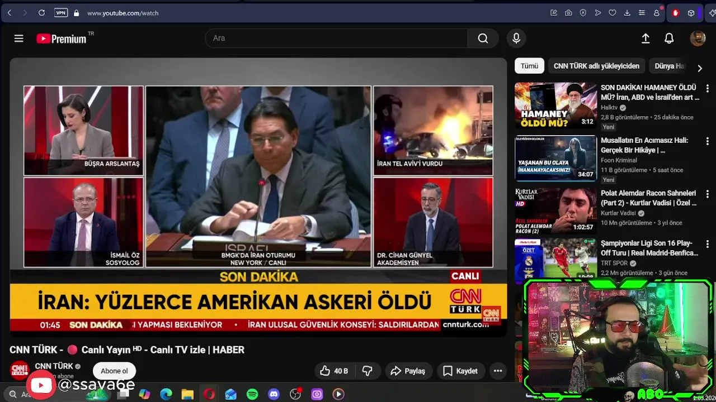
Task: Click the red hand extension icon
Action: [x=675, y=13]
